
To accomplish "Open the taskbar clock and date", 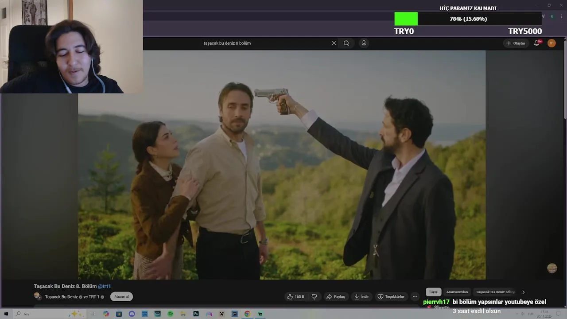I will pos(544,314).
